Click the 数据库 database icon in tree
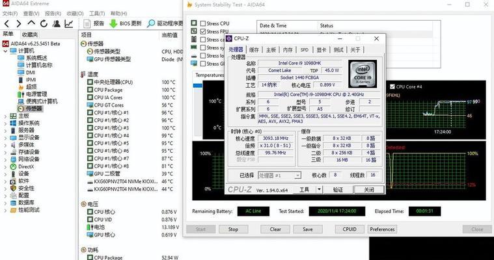Viewport: 494px width, 260px height. coord(13,203)
